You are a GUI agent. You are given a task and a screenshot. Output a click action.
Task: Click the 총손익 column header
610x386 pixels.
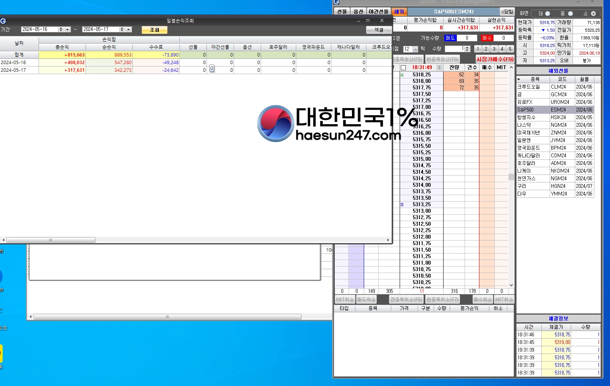tap(62, 47)
